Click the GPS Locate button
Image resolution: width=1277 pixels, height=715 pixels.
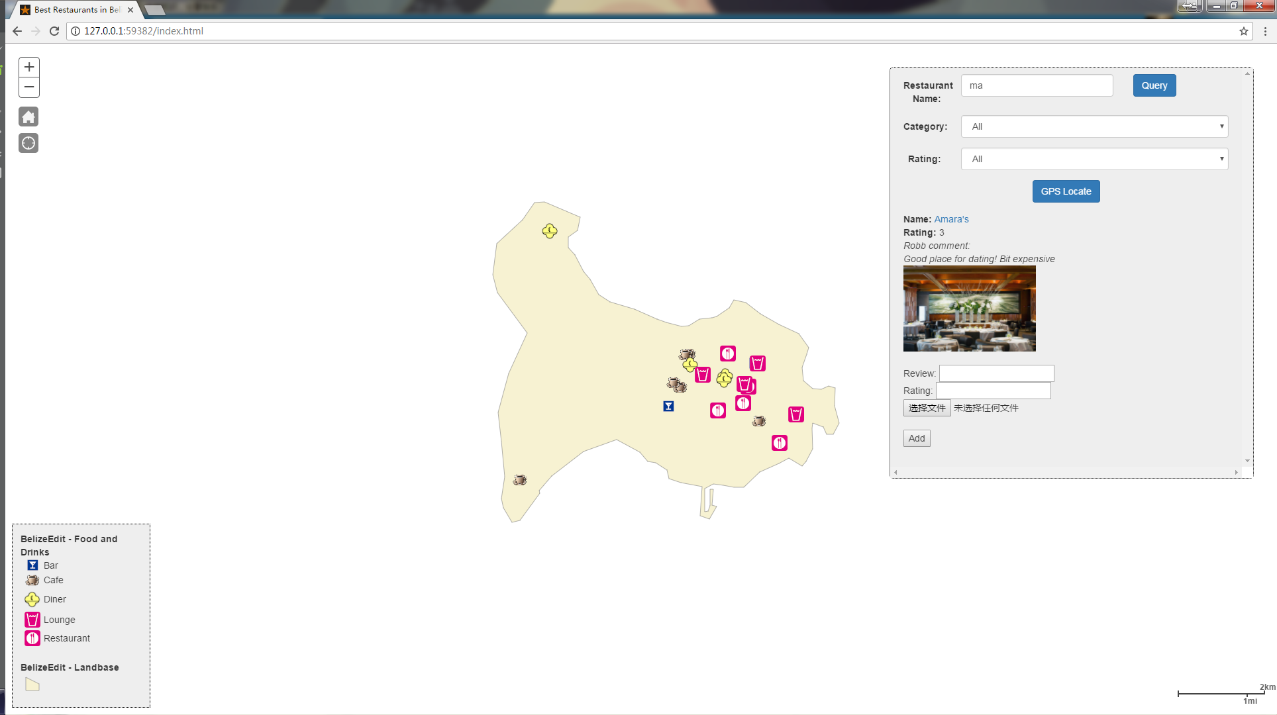pyautogui.click(x=1066, y=191)
